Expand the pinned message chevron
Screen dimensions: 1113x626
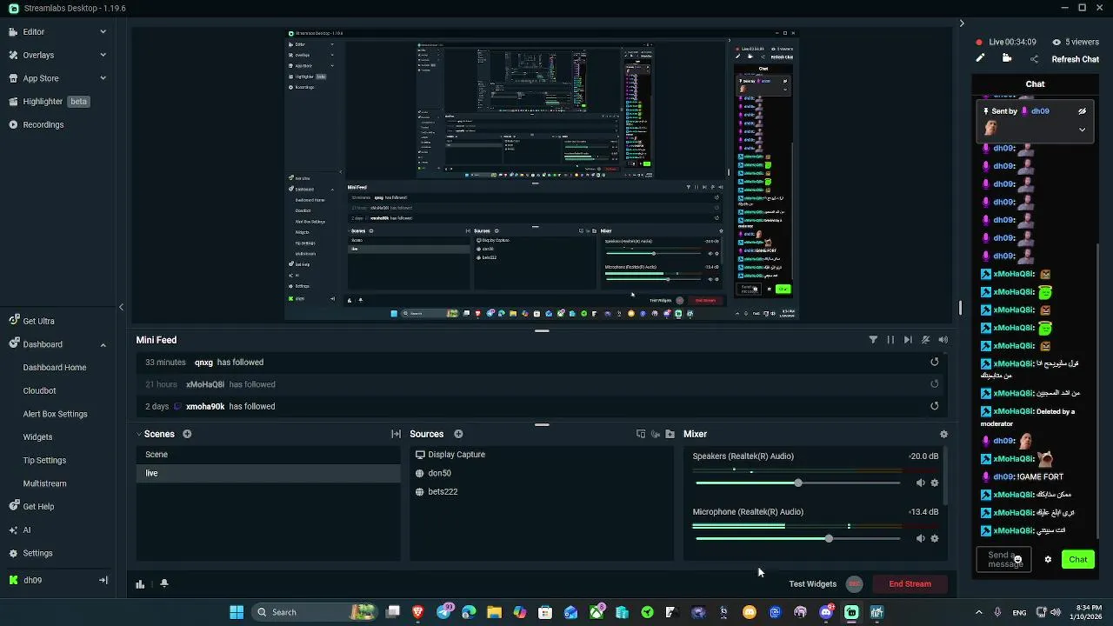tap(1082, 130)
